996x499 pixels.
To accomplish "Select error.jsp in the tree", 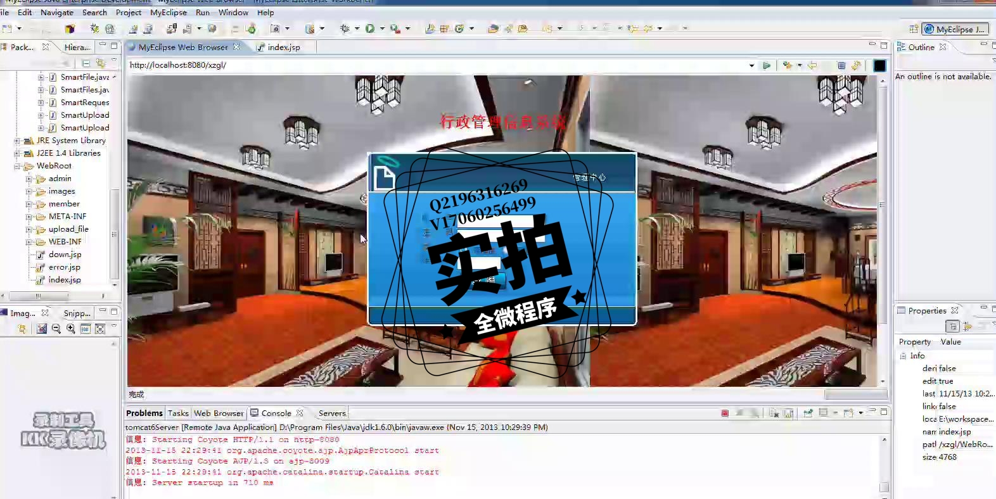I will point(64,267).
